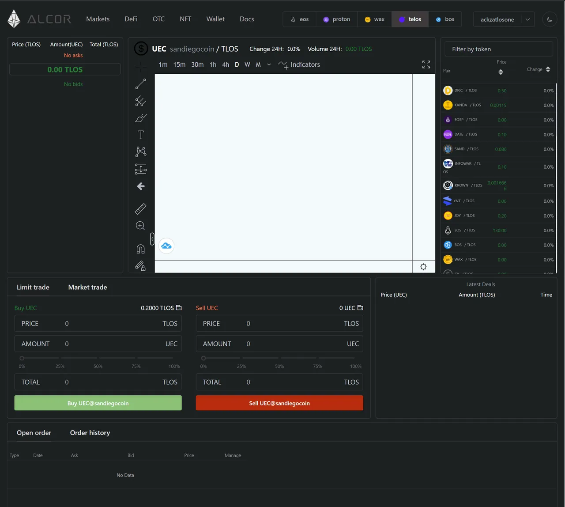565x507 pixels.
Task: Click the left arrow back icon
Action: click(141, 186)
